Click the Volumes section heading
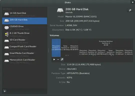 [54, 35]
